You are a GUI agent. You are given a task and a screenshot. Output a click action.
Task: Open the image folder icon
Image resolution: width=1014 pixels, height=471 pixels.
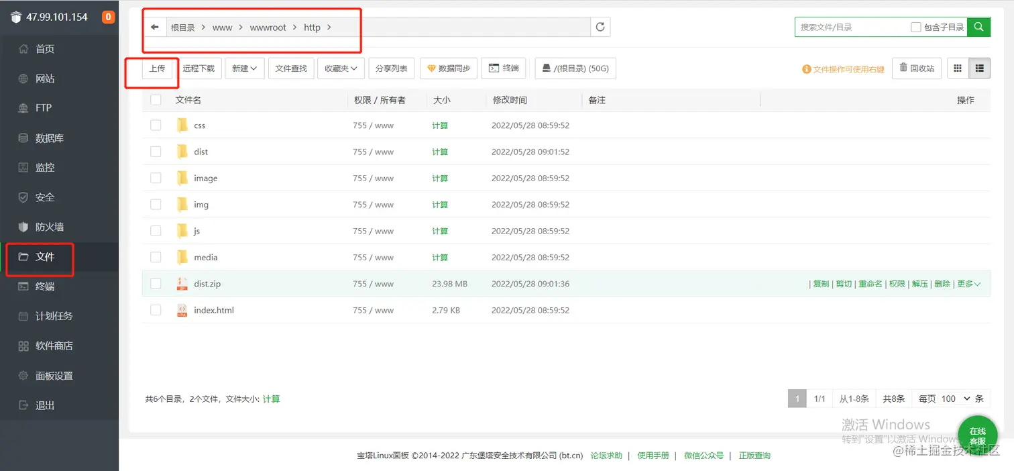(x=182, y=178)
